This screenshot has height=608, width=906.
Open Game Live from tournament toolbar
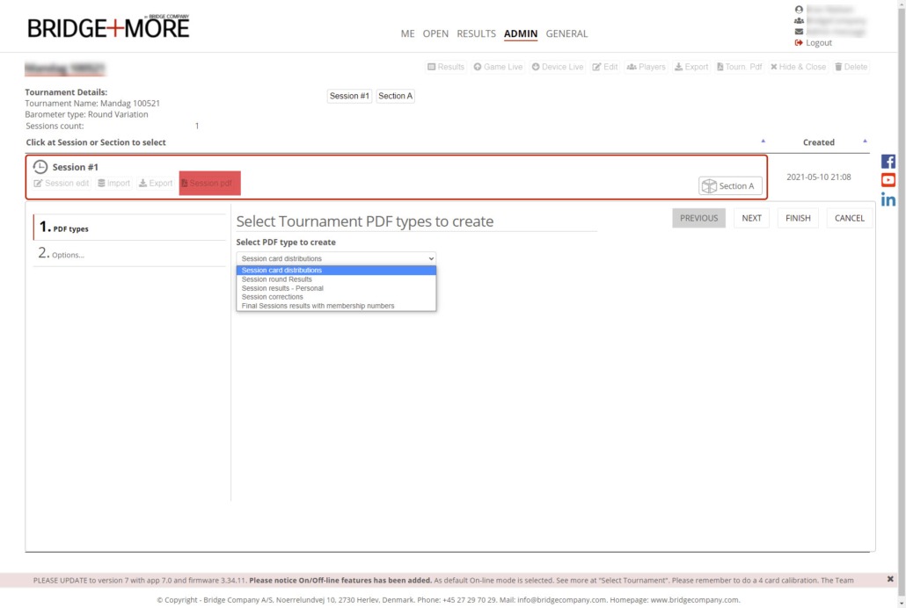click(x=498, y=67)
